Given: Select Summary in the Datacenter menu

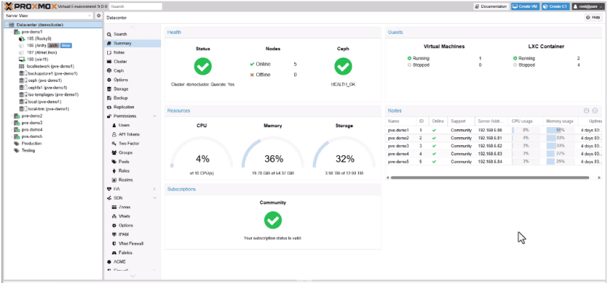Looking at the screenshot, I should pyautogui.click(x=133, y=44).
